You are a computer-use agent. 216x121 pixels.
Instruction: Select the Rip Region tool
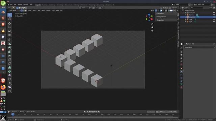(x=9, y=91)
